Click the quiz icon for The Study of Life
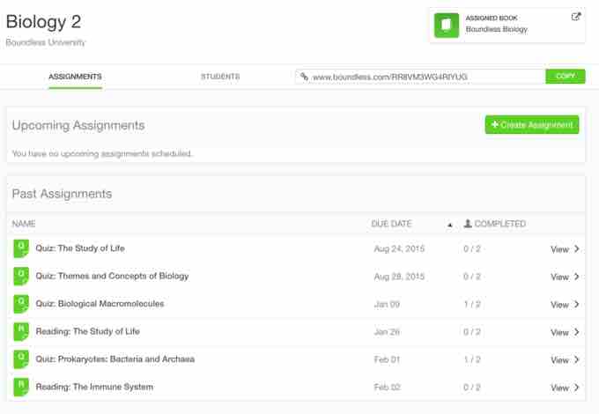The width and height of the screenshot is (599, 414). coord(20,248)
